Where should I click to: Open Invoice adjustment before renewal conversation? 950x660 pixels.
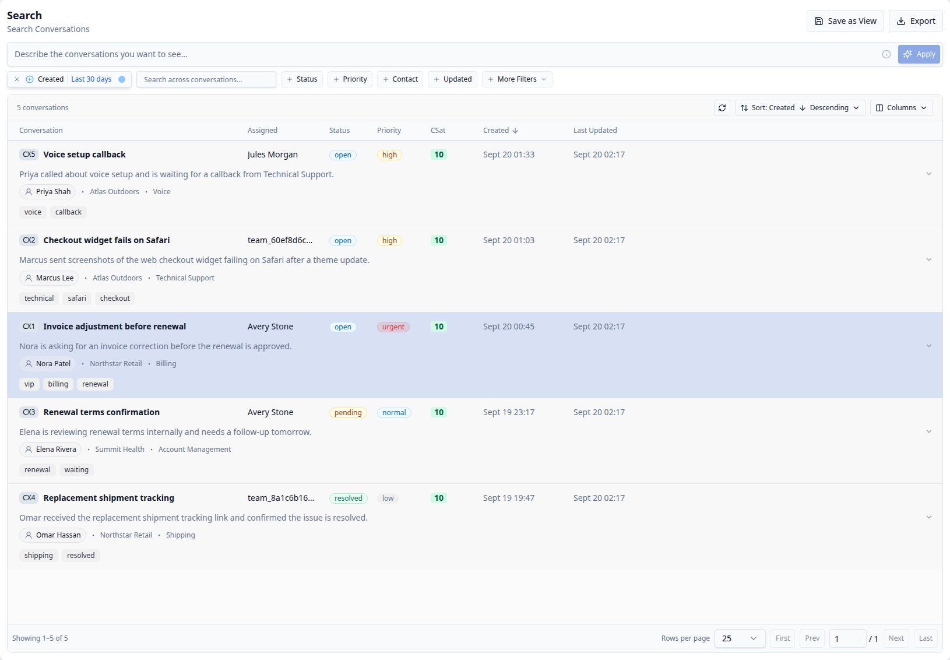(115, 327)
